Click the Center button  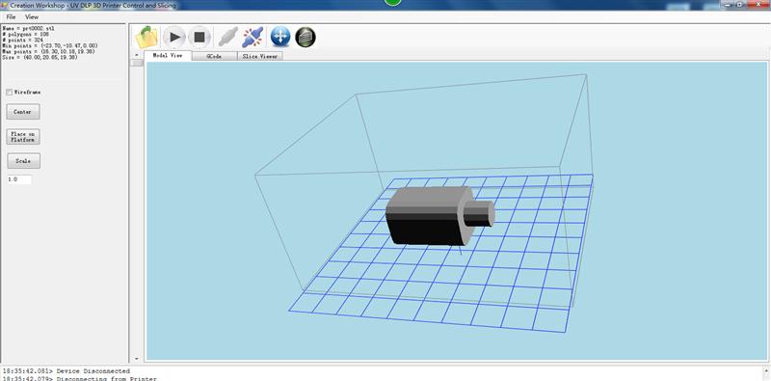click(23, 112)
